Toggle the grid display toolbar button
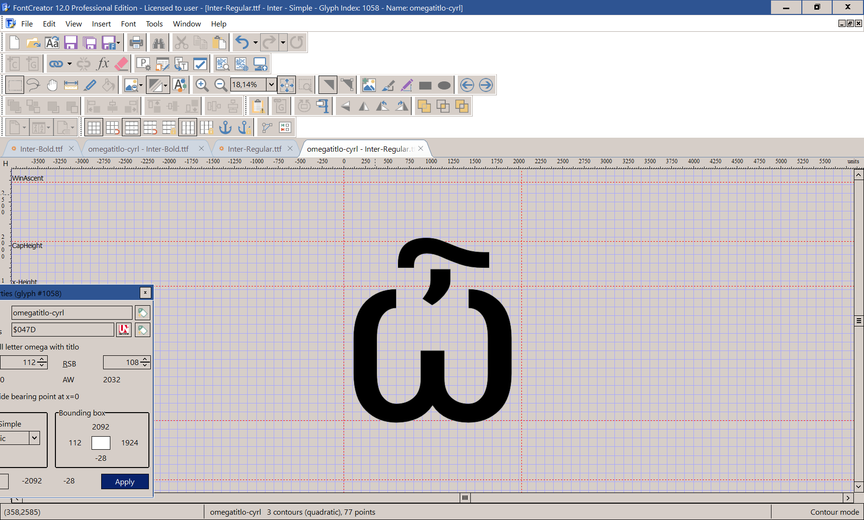This screenshot has width=864, height=520. 94,128
